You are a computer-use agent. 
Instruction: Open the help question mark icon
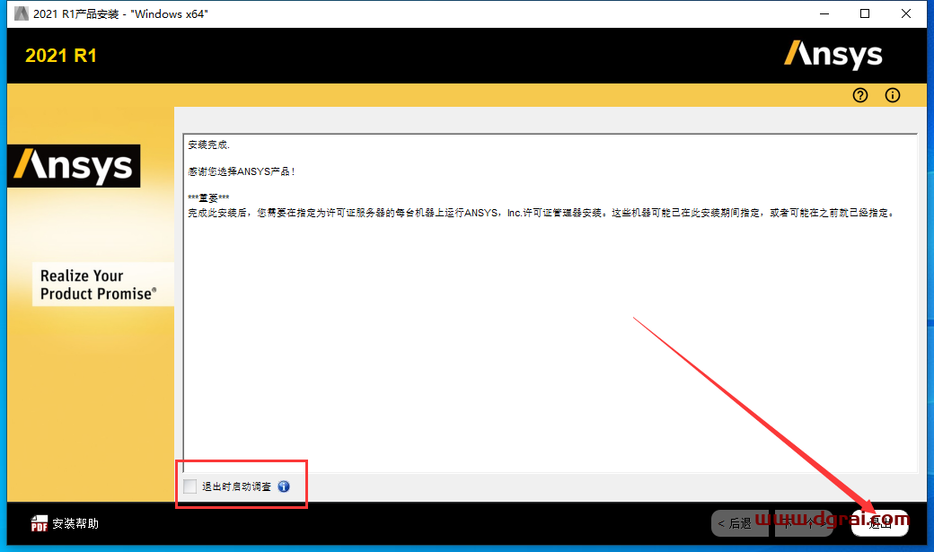pos(860,95)
